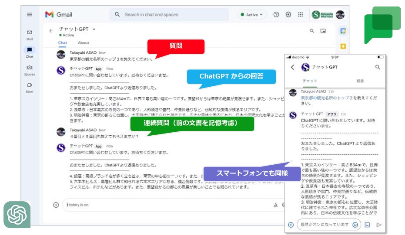This screenshot has width=405, height=235.
Task: Open the Help question mark icon
Action: tap(276, 14)
